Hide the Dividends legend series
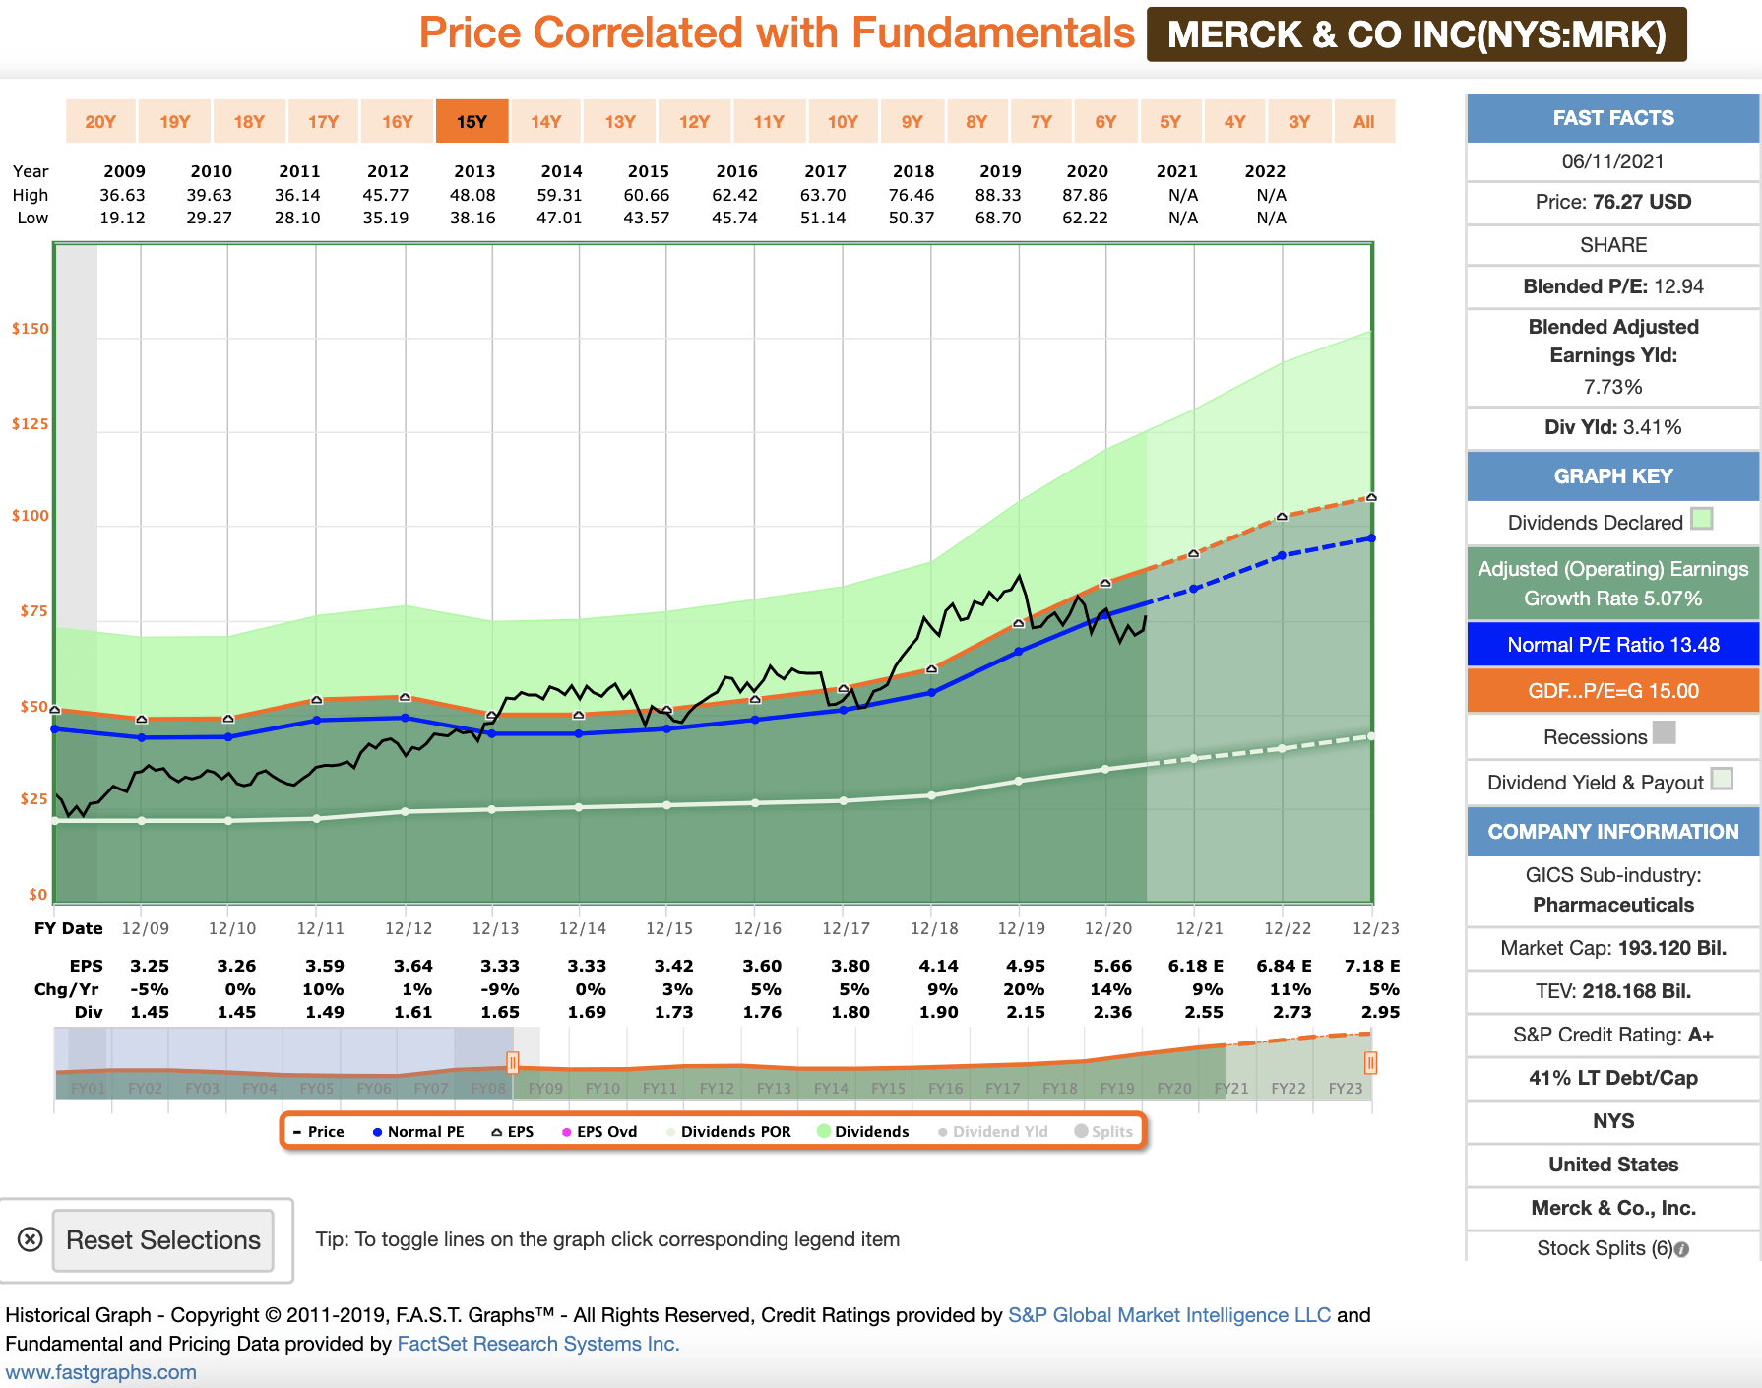Image resolution: width=1762 pixels, height=1388 pixels. coord(863,1131)
